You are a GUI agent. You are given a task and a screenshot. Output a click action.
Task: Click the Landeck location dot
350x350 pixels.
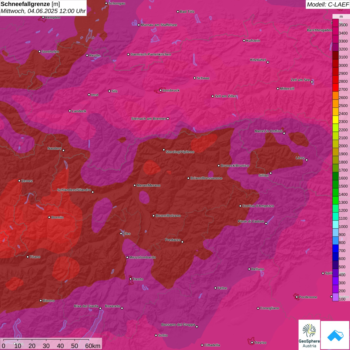click(70, 111)
